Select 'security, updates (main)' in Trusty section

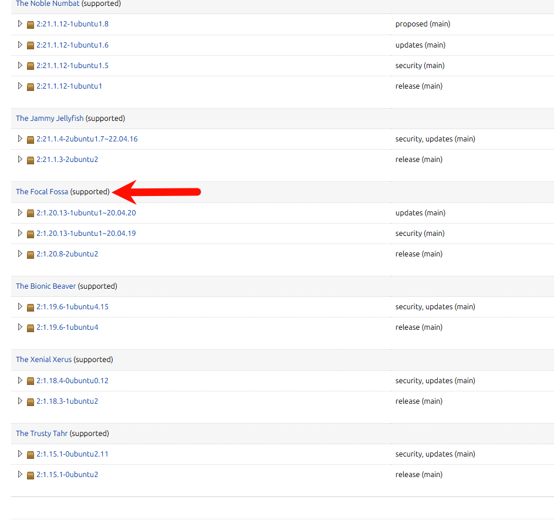pyautogui.click(x=435, y=454)
